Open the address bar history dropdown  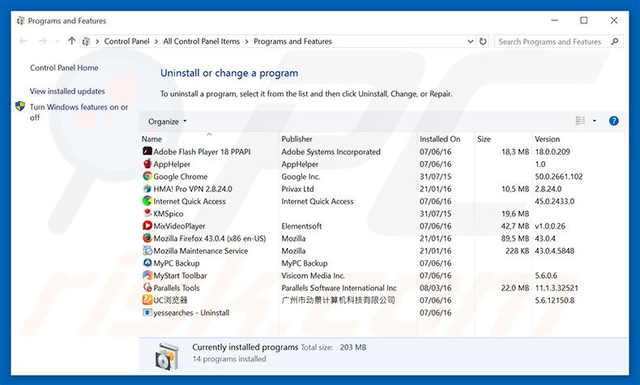470,41
